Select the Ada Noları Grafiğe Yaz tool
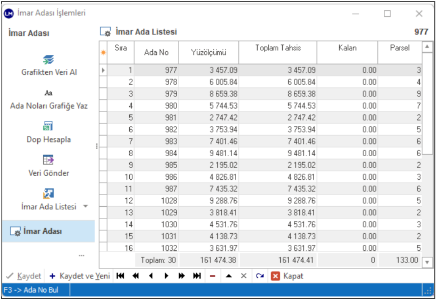436x299 pixels. pyautogui.click(x=48, y=93)
